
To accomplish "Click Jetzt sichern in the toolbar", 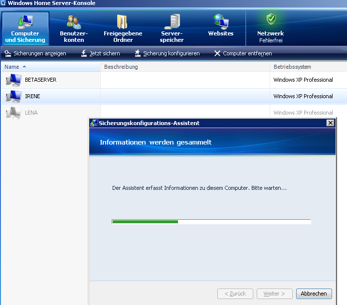I will 101,53.
